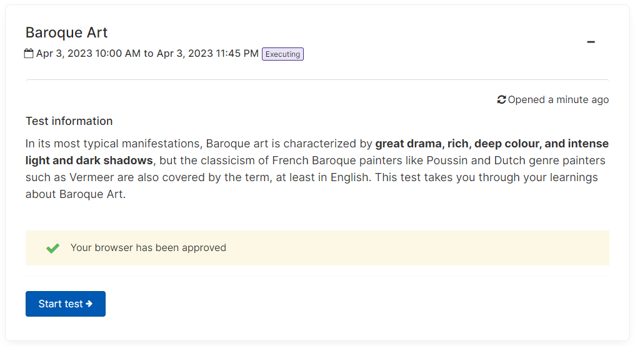
Task: Click the 'Opened a minute ago' label
Action: (558, 99)
